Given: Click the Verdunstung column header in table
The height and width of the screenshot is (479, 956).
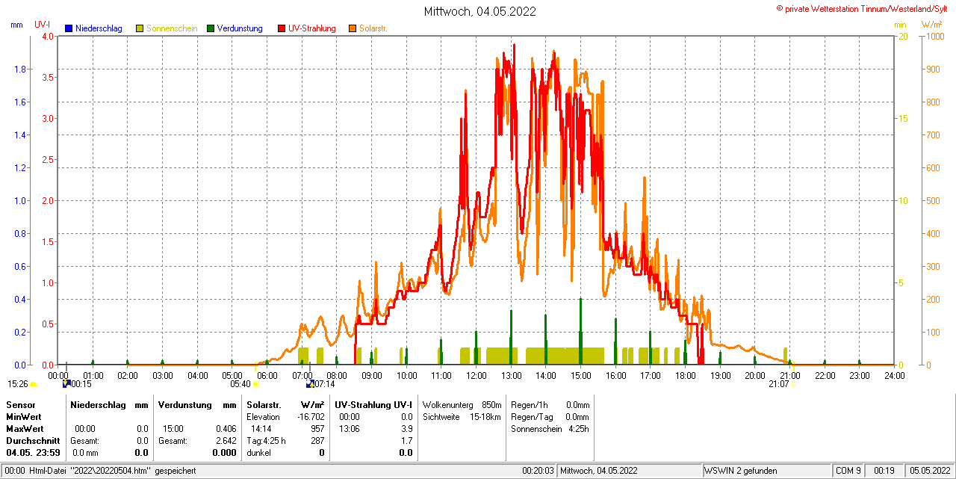Looking at the screenshot, I should [184, 404].
